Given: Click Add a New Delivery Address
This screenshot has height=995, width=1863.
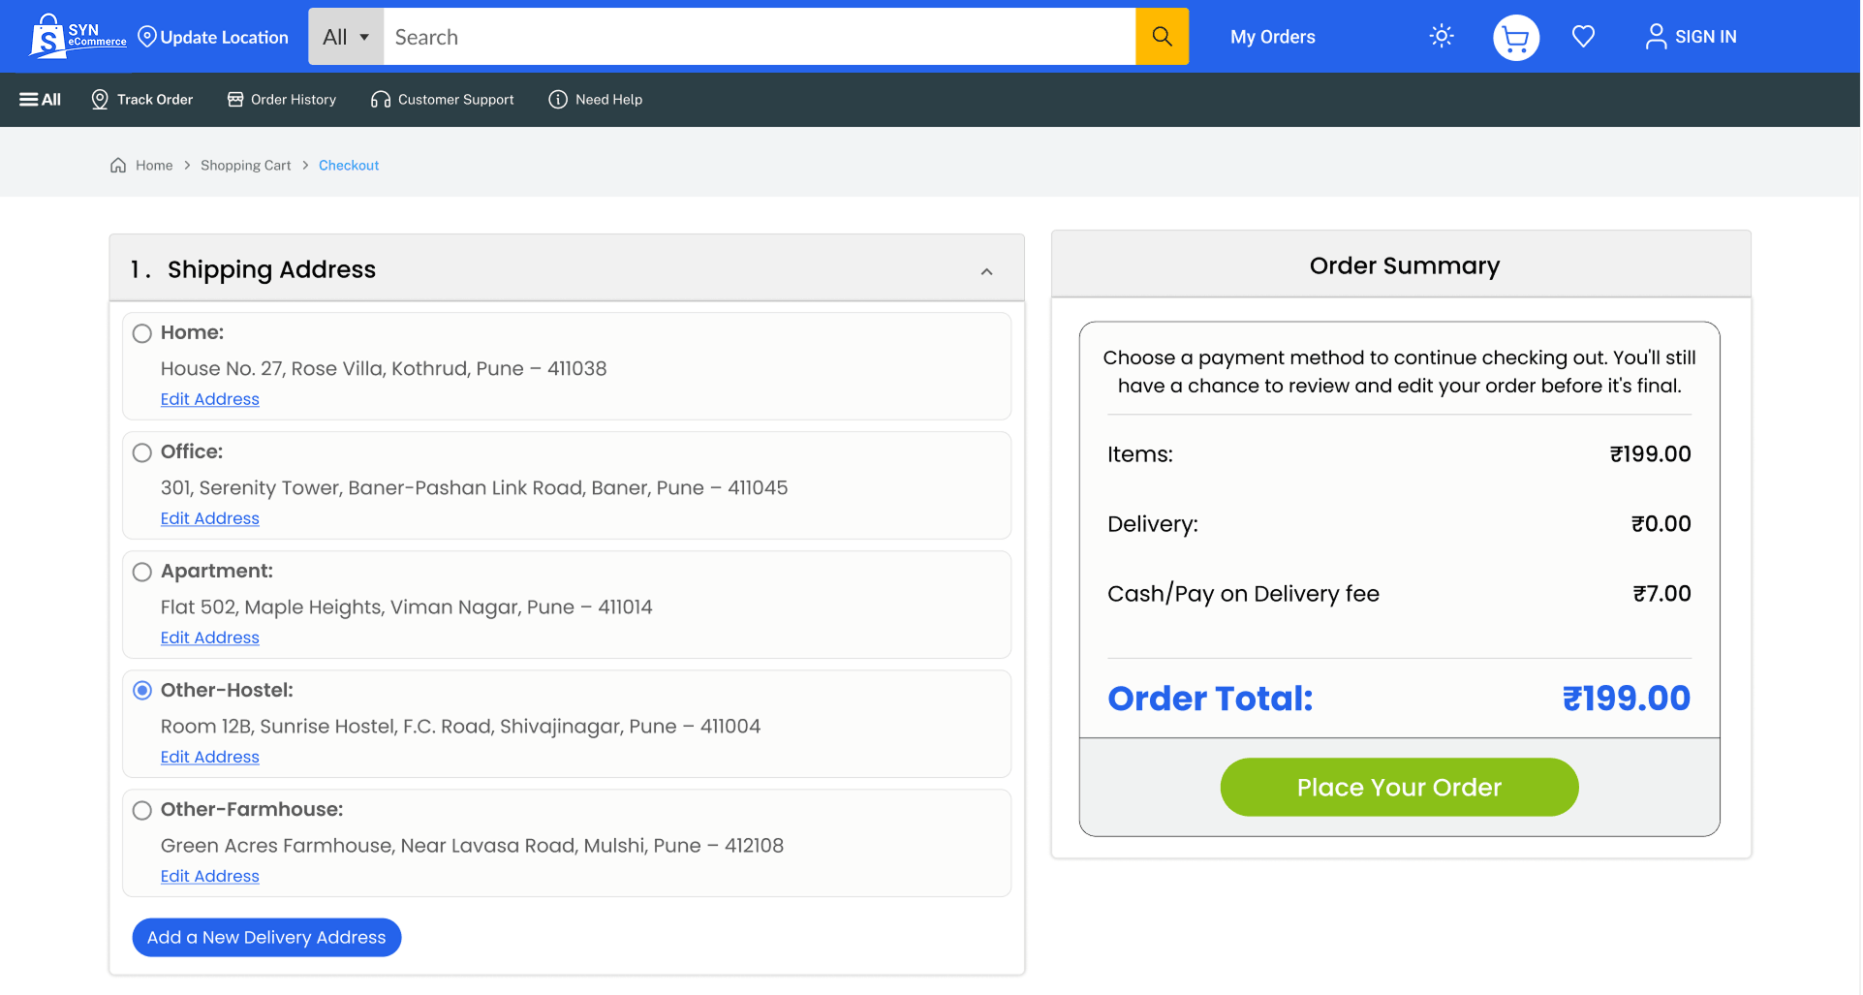Looking at the screenshot, I should coord(266,937).
